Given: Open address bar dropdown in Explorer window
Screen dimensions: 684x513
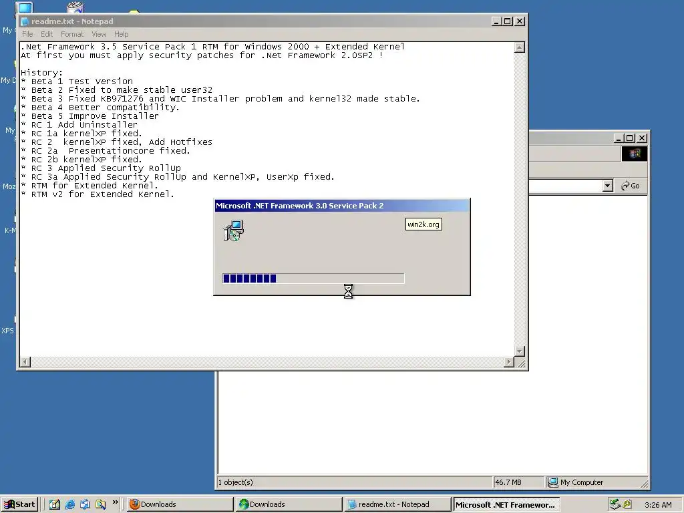Looking at the screenshot, I should pyautogui.click(x=608, y=186).
